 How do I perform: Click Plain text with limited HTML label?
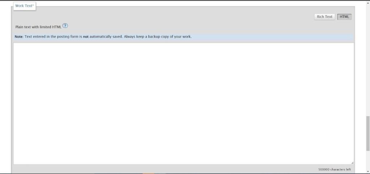click(38, 27)
